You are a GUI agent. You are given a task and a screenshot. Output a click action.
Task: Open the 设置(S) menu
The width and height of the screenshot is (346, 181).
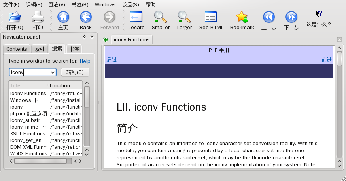(x=130, y=5)
